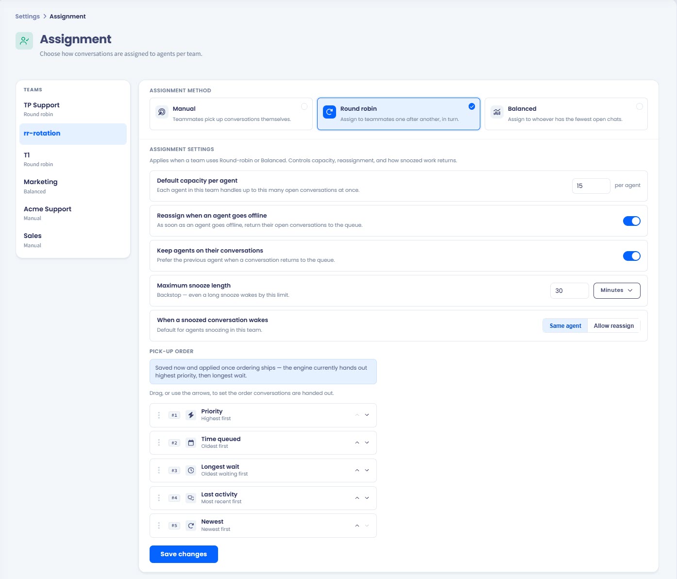Image resolution: width=677 pixels, height=579 pixels.
Task: Choose Allow reassign for snoozed wake
Action: 614,326
